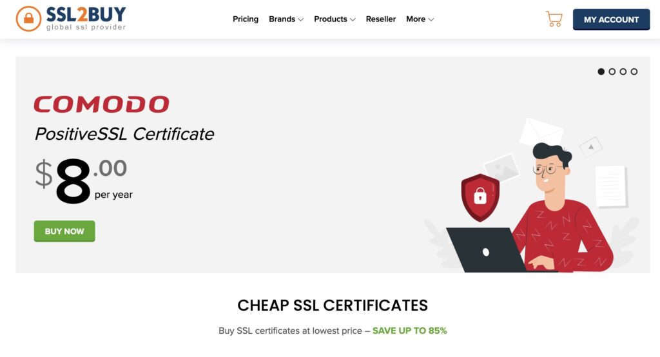Click the document page illustration
Viewport: 660px width, 357px height.
(611, 186)
